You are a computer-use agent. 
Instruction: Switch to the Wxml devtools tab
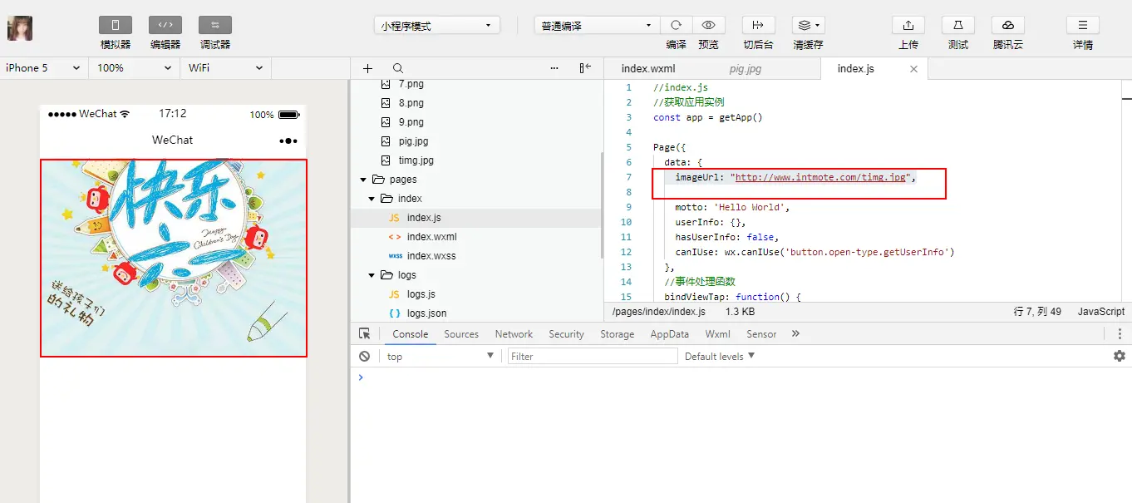tap(717, 334)
